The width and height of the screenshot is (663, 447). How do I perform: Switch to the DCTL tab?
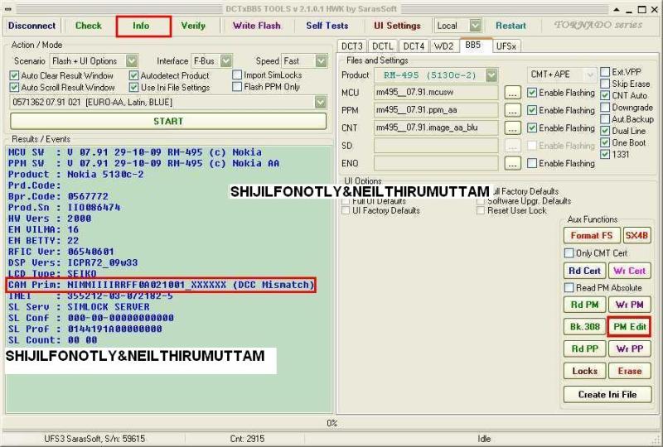coord(383,46)
